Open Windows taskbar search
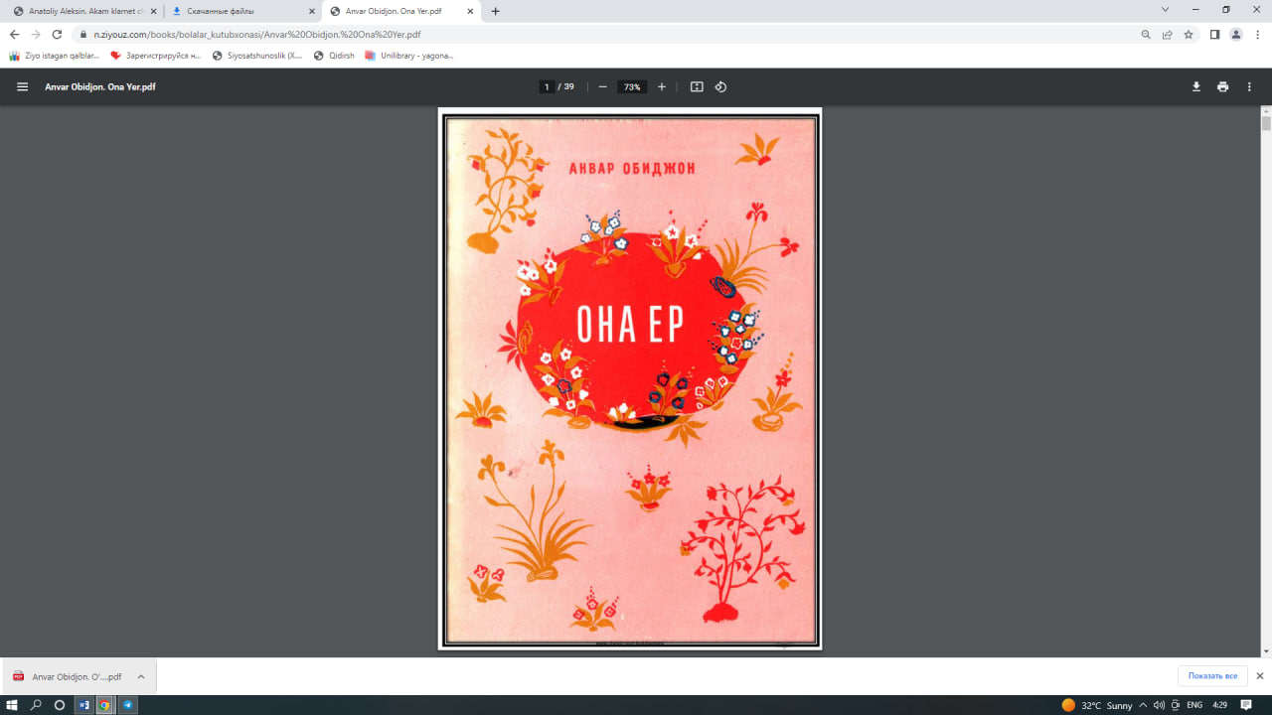This screenshot has height=715, width=1272. [x=37, y=705]
